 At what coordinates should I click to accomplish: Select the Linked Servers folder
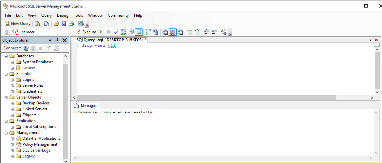pyautogui.click(x=35, y=109)
